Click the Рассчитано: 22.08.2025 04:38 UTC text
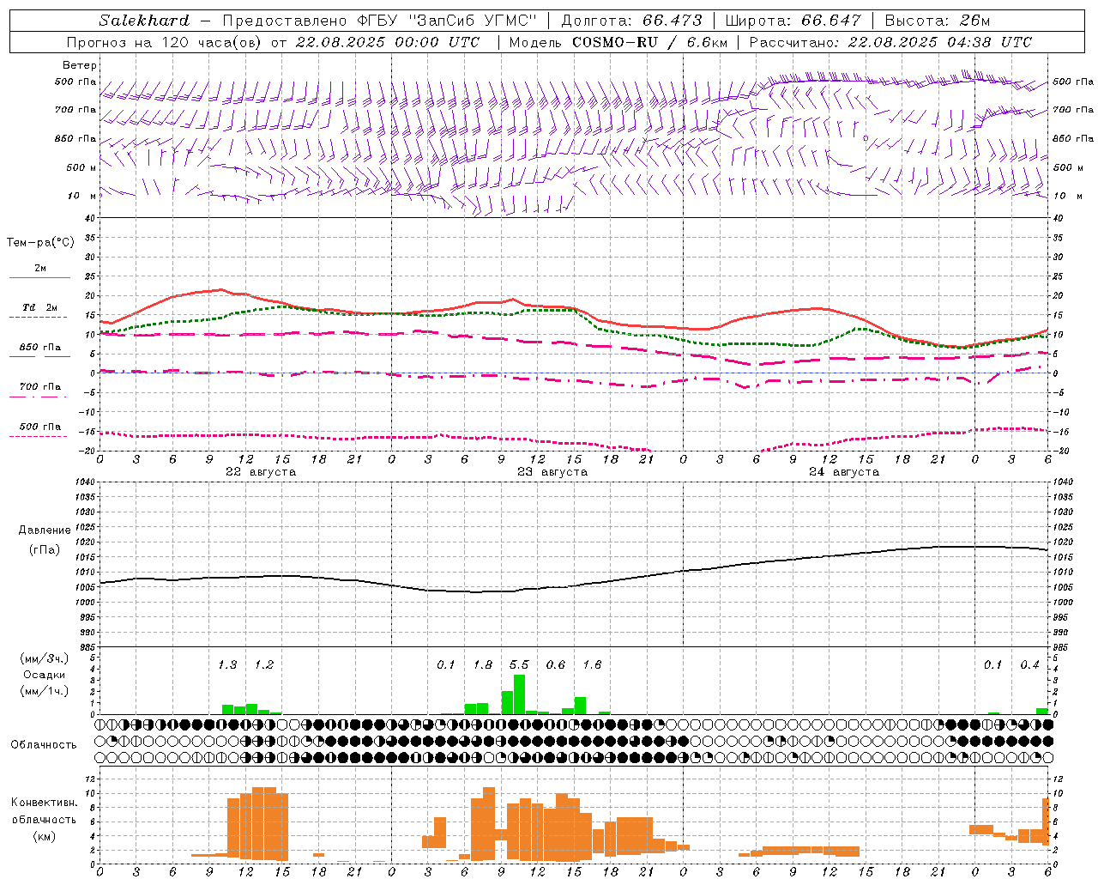 tap(890, 42)
